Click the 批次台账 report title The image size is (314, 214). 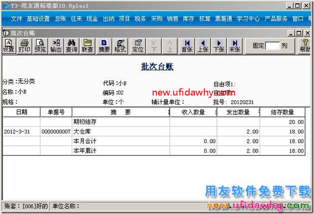[157, 66]
